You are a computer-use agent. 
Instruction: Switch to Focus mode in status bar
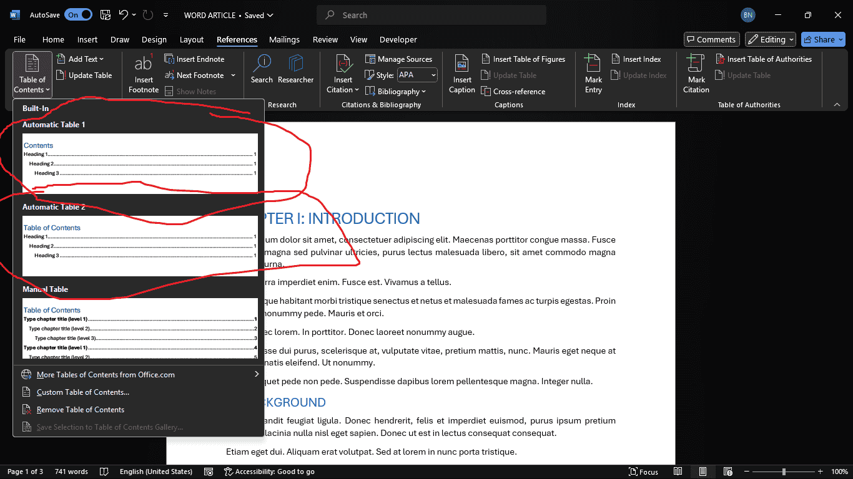coord(643,472)
